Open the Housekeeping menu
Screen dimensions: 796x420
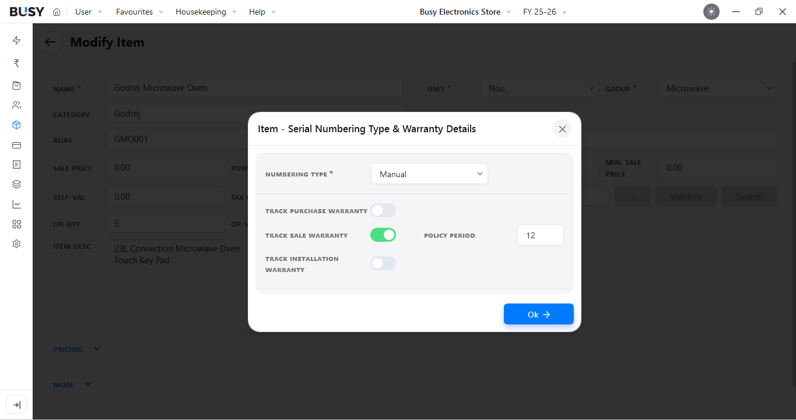point(206,12)
